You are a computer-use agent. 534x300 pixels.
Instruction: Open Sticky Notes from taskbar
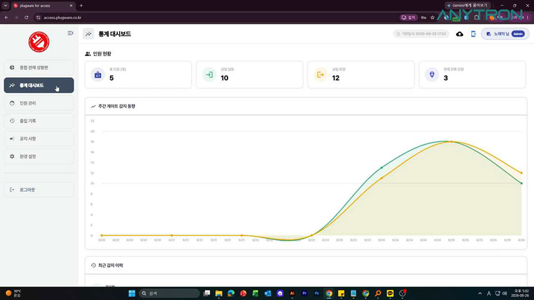coord(341,293)
